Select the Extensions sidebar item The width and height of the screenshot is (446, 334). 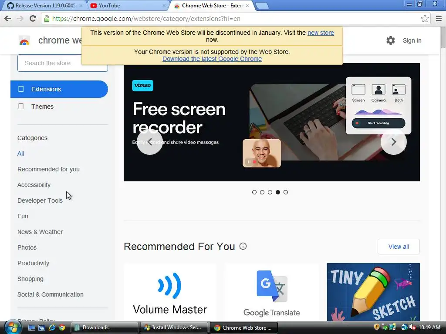tap(59, 89)
